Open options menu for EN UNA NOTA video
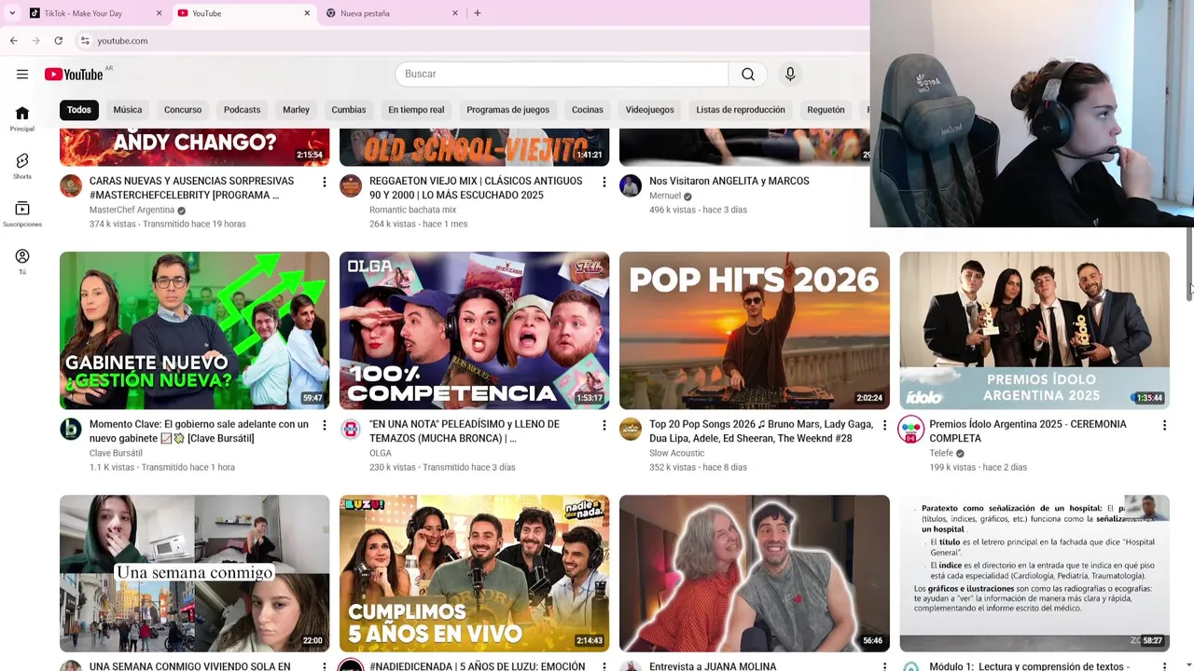 point(604,425)
